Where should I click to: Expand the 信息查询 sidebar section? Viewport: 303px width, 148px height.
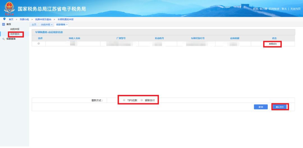click(11, 39)
